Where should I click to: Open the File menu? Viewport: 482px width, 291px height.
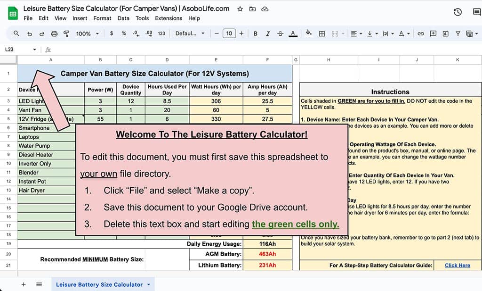click(x=28, y=18)
